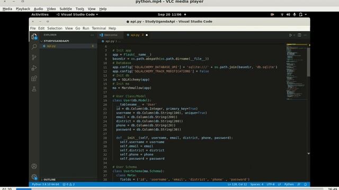Viewport: 339px width, 190px height.
Task: Open the breadcrumb ellipsis after api.py
Action: tap(119, 41)
